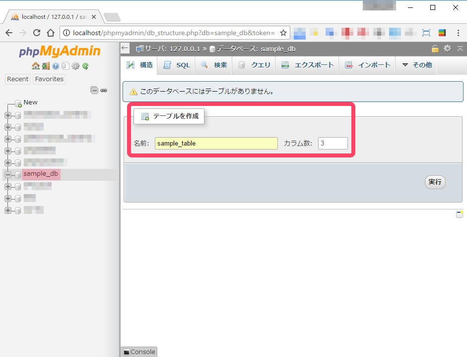The width and height of the screenshot is (467, 357).
Task: Click the page lock icon in breadcrumb bar
Action: click(435, 49)
